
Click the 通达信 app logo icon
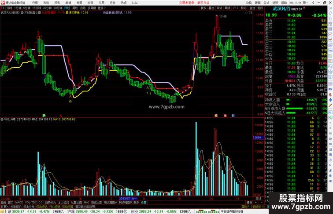tap(3, 3)
